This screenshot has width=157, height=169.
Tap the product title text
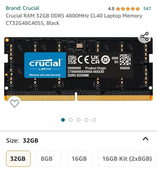coord(74,19)
